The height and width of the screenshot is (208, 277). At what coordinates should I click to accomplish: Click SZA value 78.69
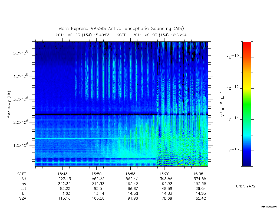click(167, 199)
